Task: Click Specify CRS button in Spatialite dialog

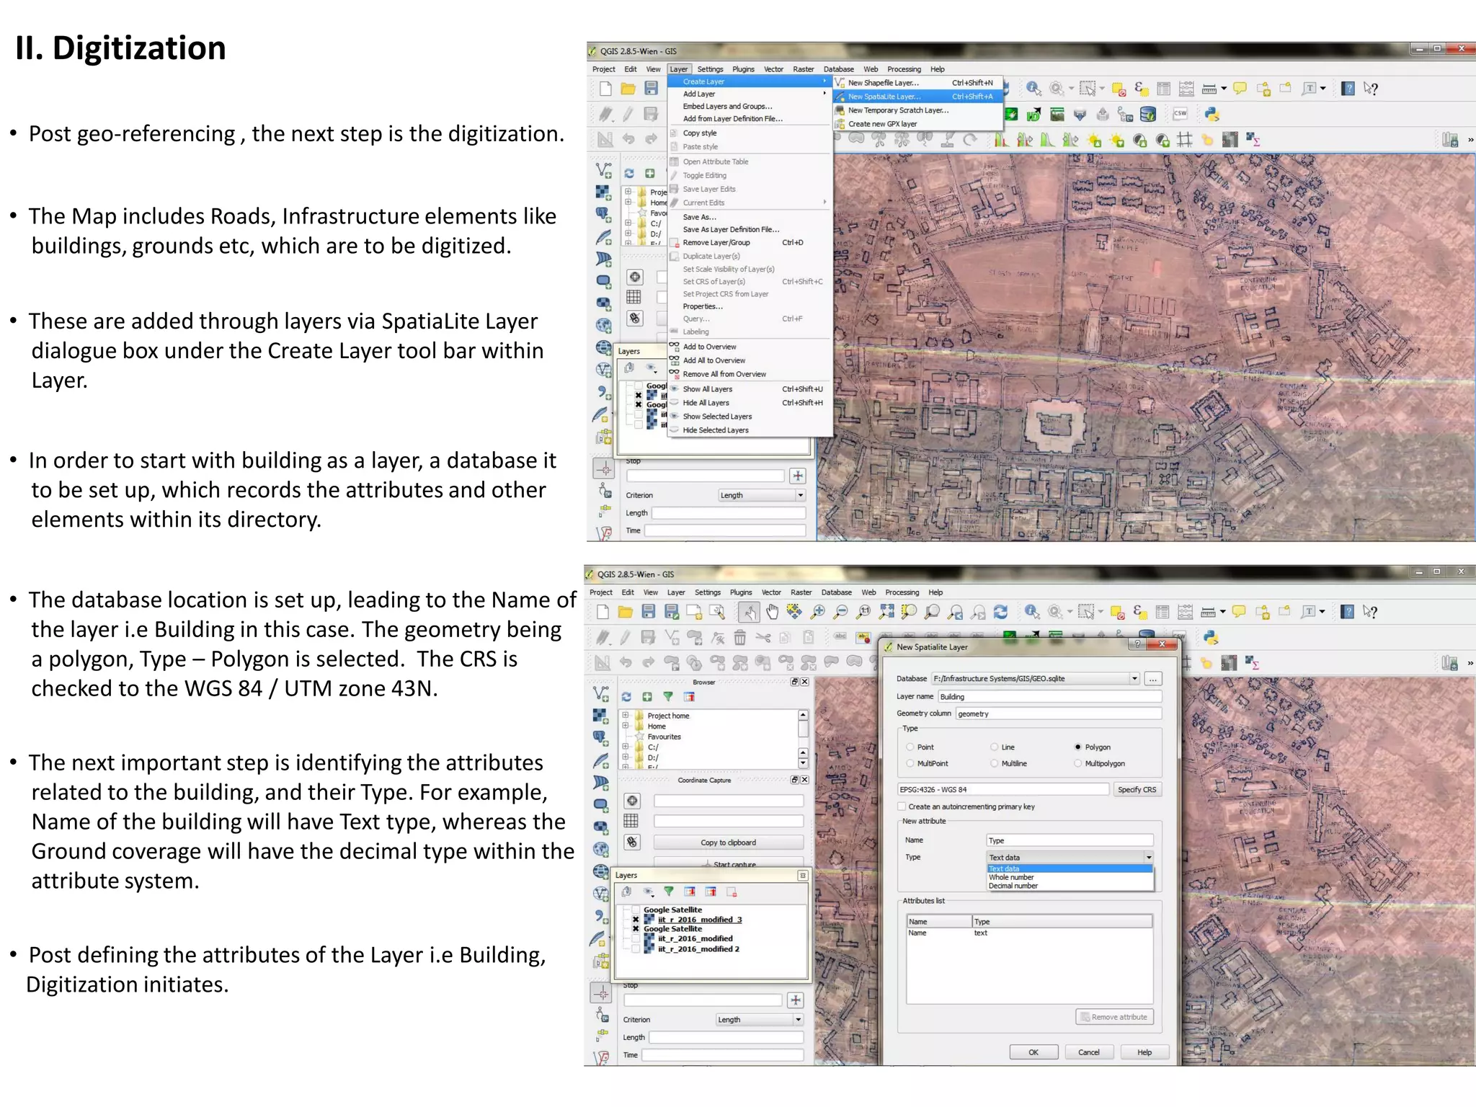Action: tap(1137, 790)
